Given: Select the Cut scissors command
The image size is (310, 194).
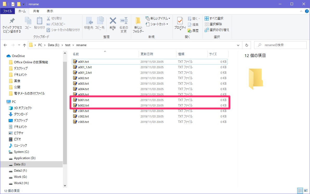Looking at the screenshot, I should click(54, 18).
